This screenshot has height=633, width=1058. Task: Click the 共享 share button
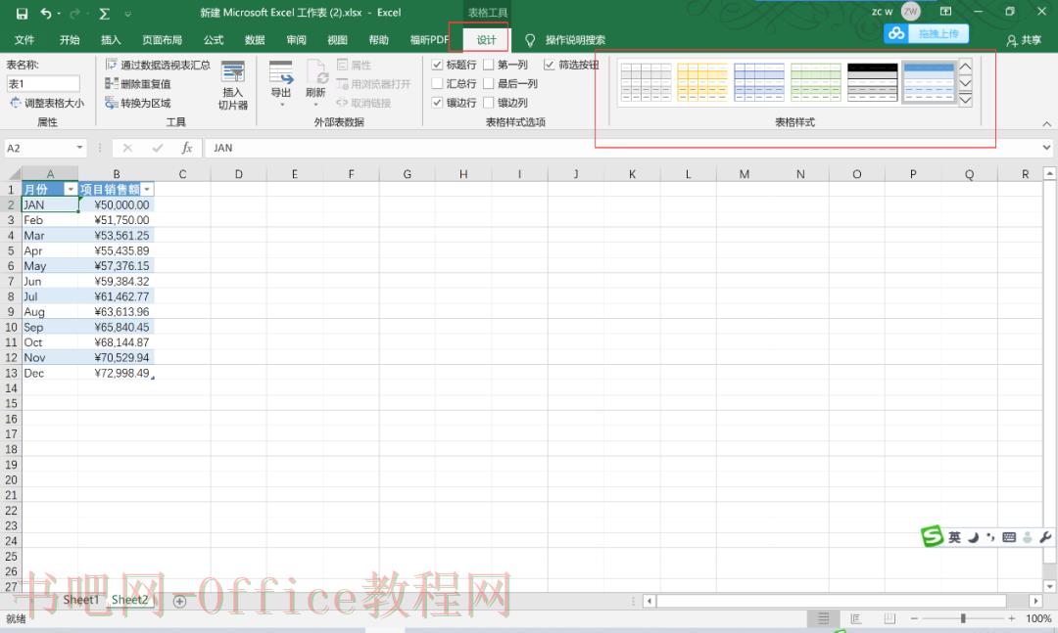click(1024, 40)
